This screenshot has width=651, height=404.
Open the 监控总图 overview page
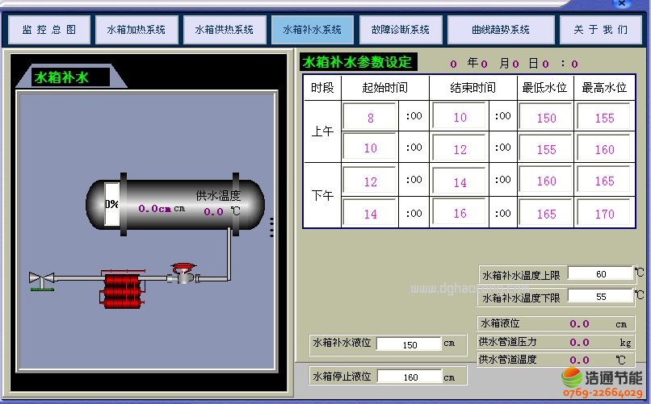[48, 30]
